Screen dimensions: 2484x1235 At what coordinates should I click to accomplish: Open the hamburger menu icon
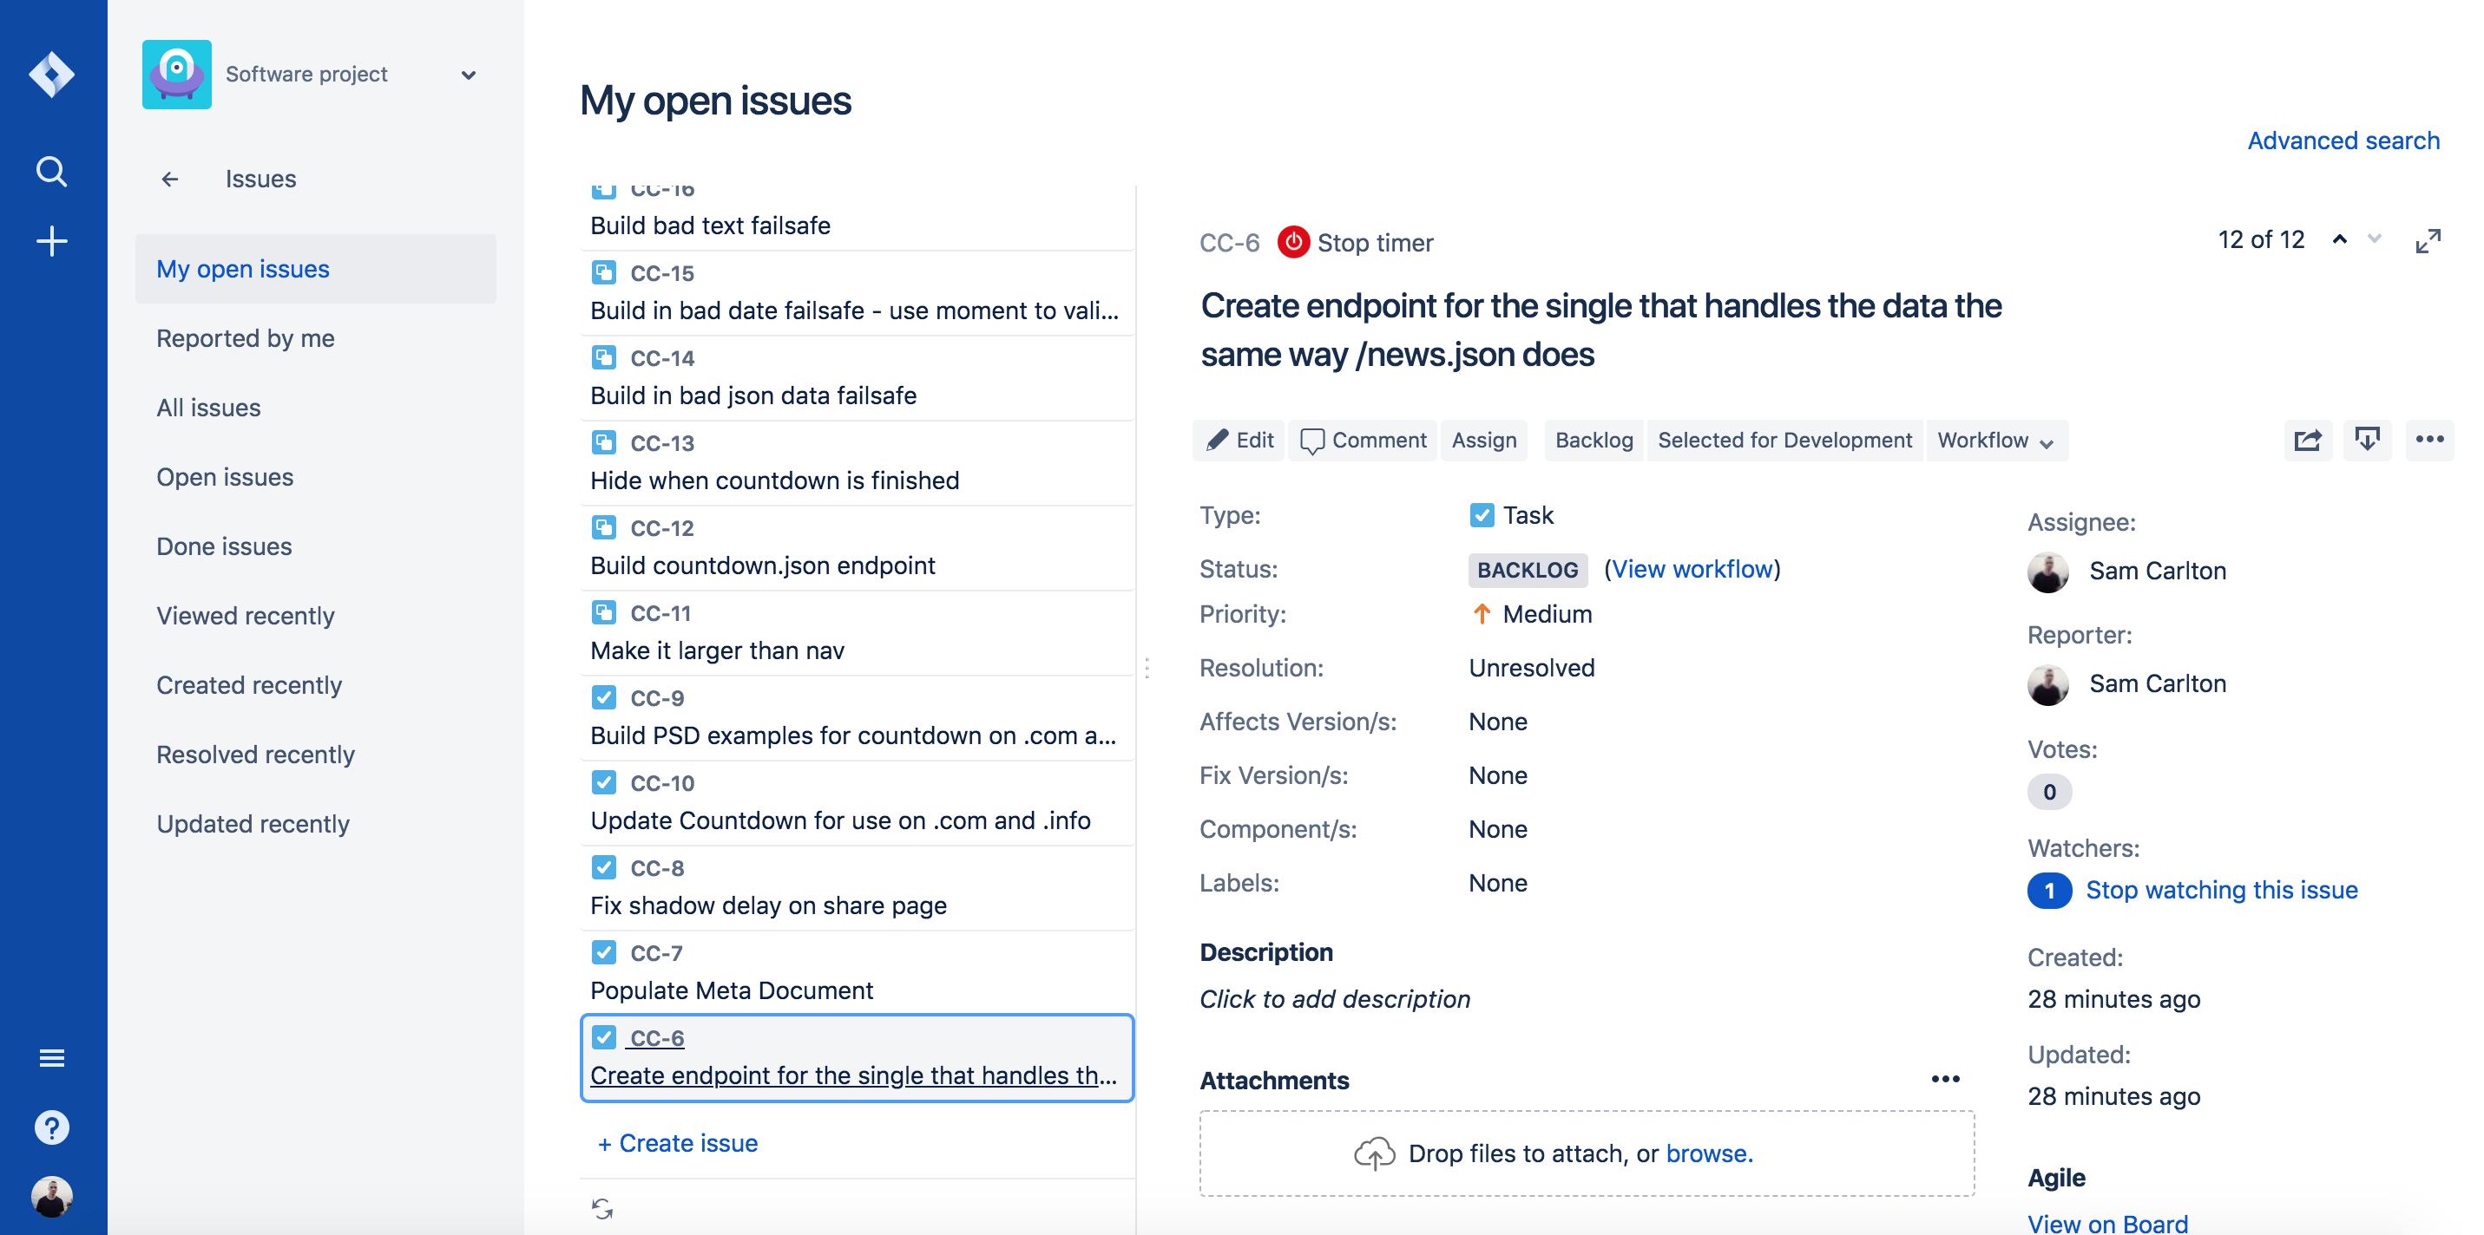click(x=52, y=1058)
